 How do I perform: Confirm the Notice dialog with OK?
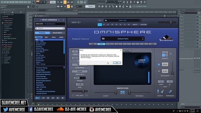(x=117, y=63)
